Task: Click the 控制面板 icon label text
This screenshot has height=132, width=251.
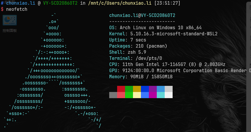Action: 10,31
